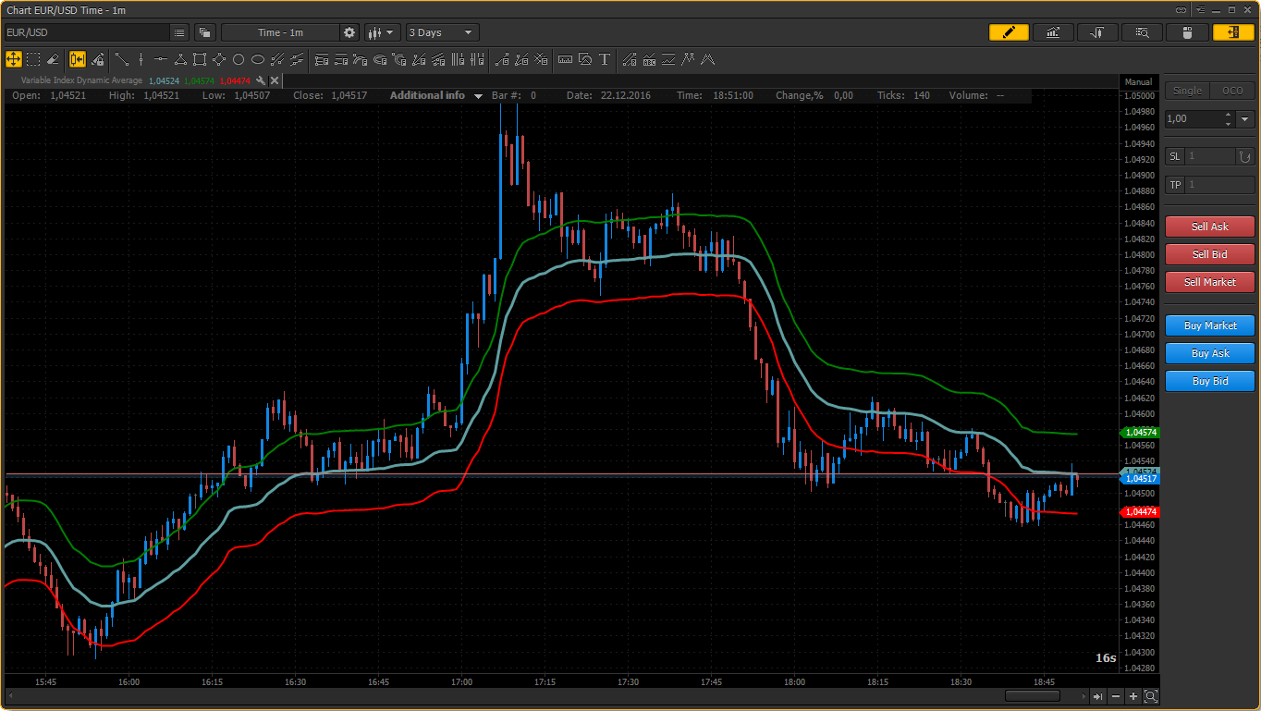
Task: Open the symbol list lookup icon
Action: point(179,32)
